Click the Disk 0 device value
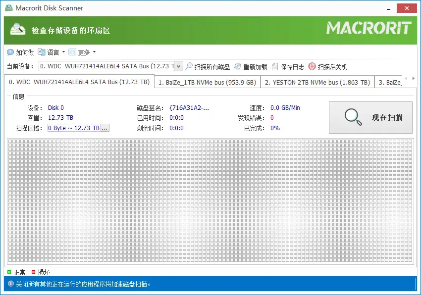Image resolution: width=421 pixels, height=295 pixels. 56,107
